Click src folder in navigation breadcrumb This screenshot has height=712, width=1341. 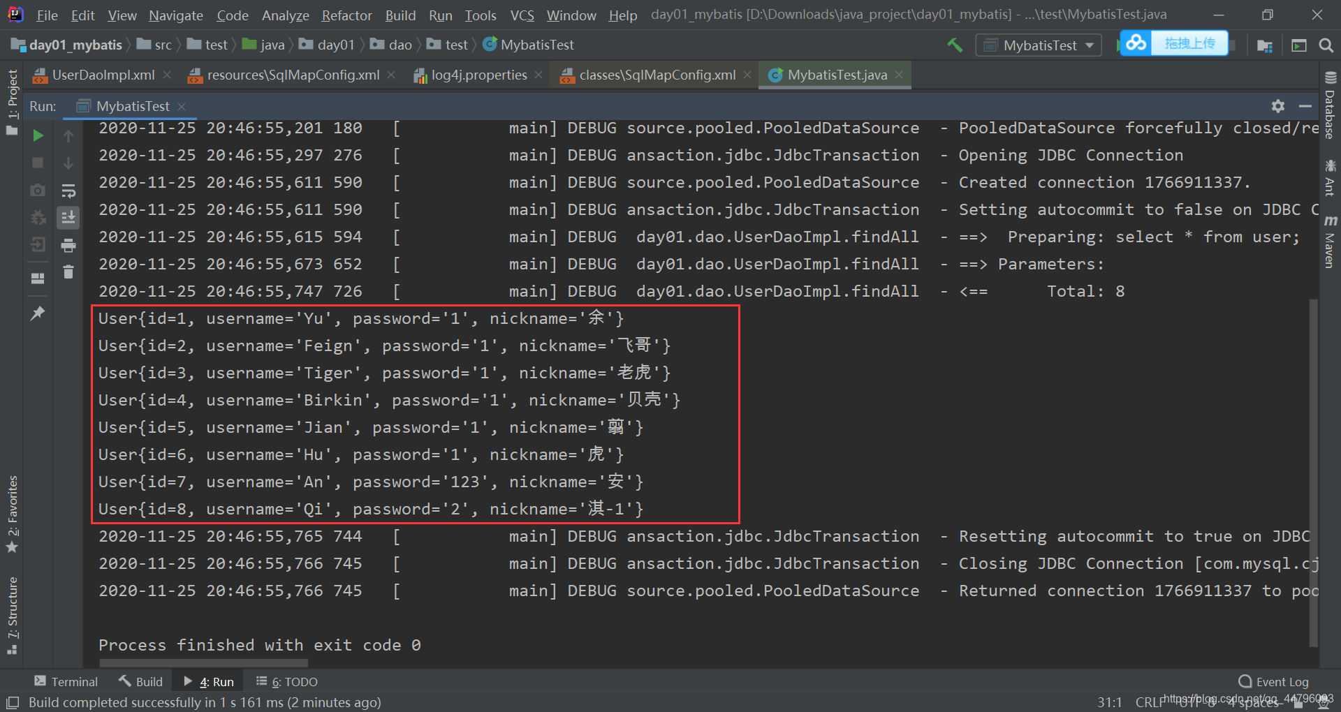pyautogui.click(x=155, y=45)
